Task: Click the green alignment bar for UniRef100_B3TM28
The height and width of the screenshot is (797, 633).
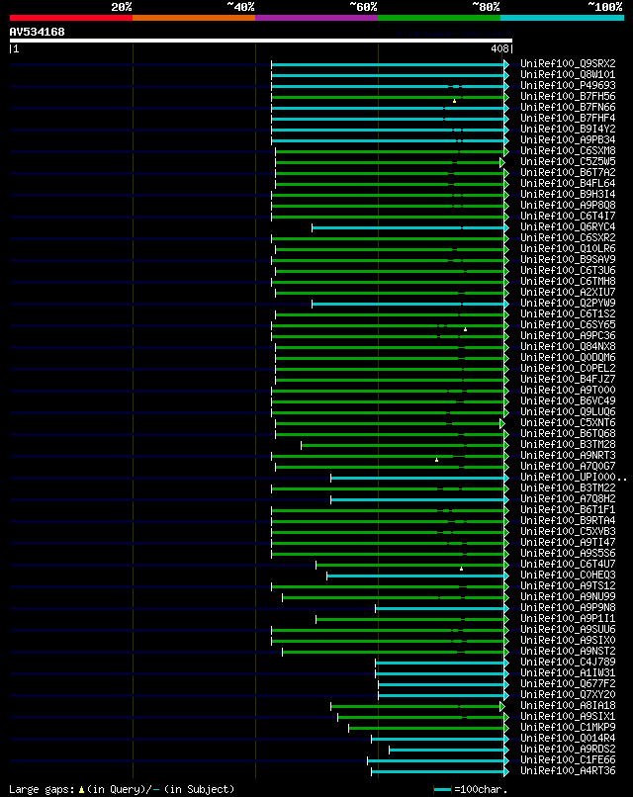Action: click(403, 445)
